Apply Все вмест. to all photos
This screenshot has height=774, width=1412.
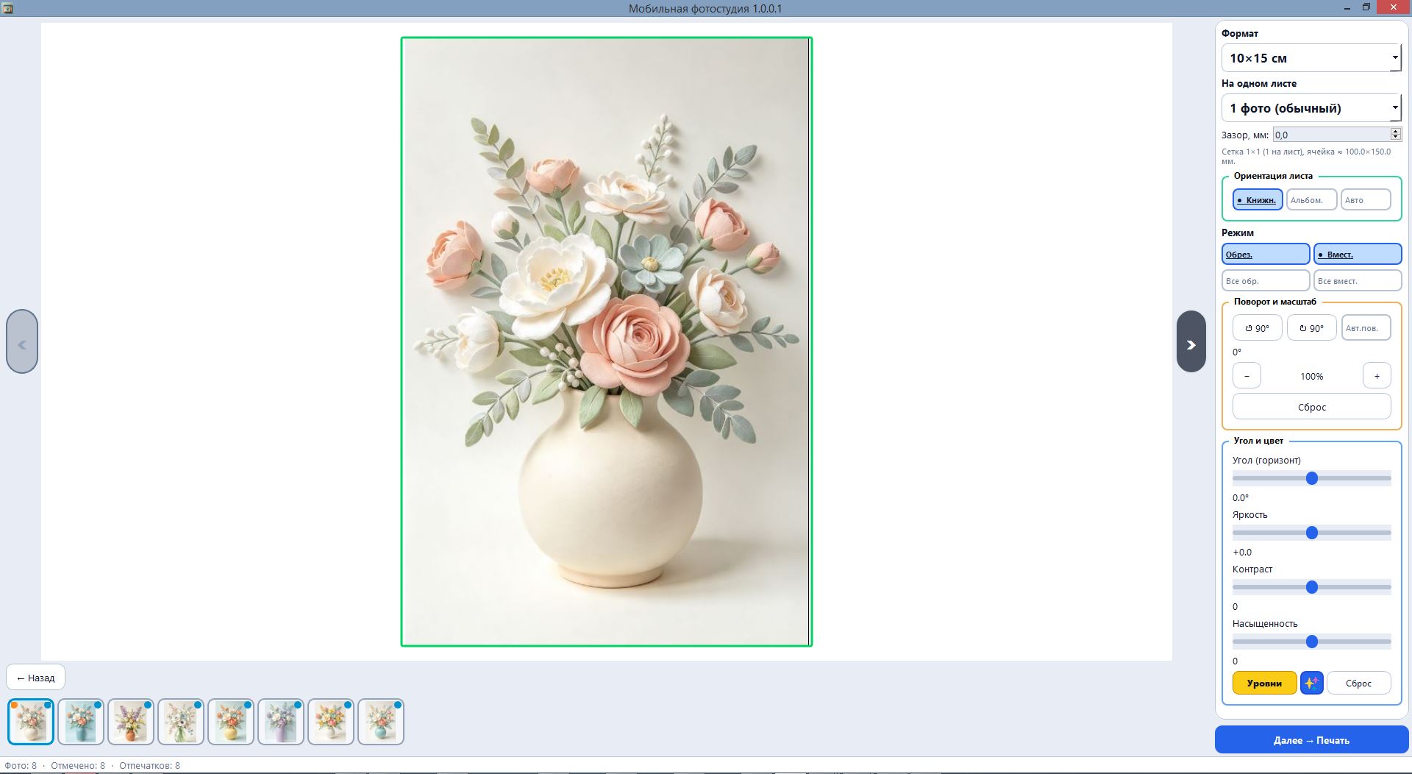pyautogui.click(x=1358, y=280)
